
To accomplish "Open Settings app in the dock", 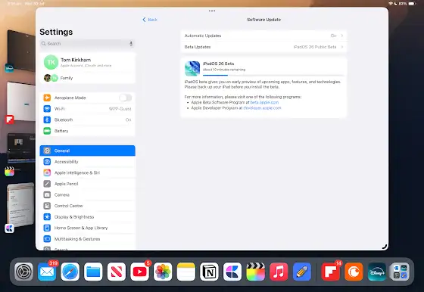I will pos(23,272).
